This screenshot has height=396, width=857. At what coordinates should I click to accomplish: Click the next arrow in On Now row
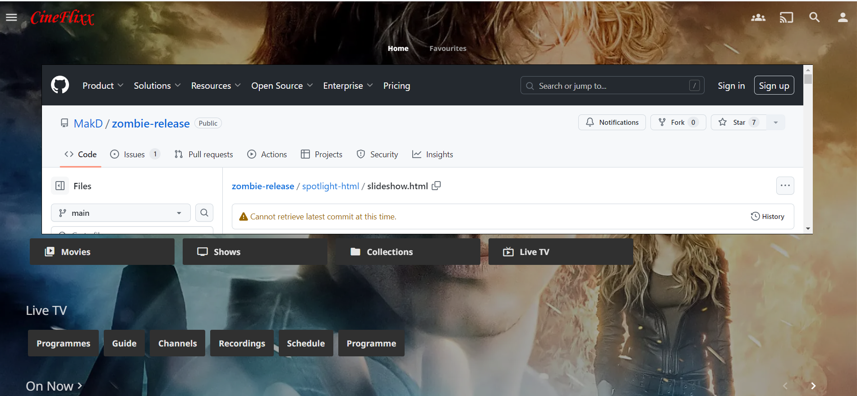pos(813,386)
